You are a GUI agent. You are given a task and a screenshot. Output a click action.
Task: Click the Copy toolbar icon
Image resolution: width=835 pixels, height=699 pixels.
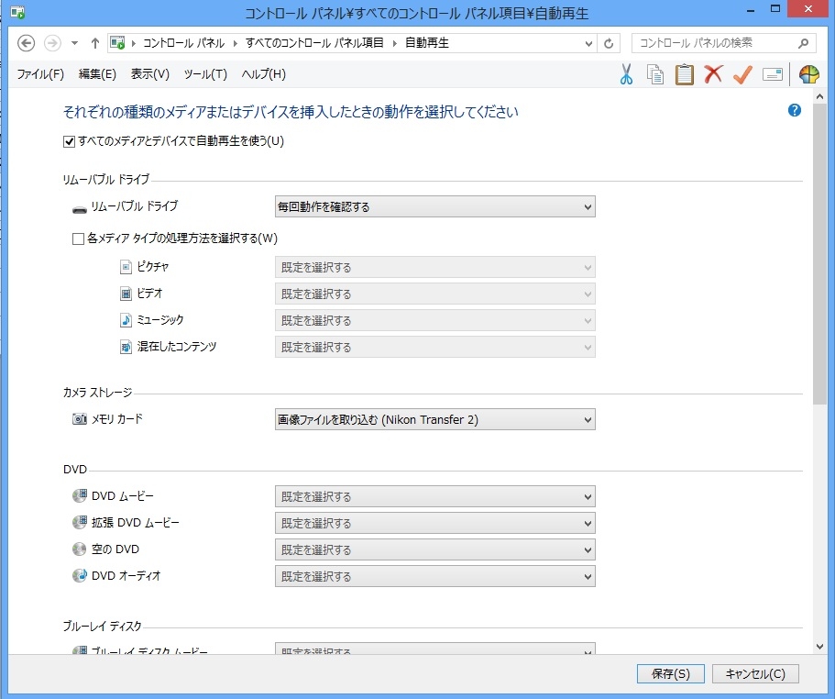655,74
